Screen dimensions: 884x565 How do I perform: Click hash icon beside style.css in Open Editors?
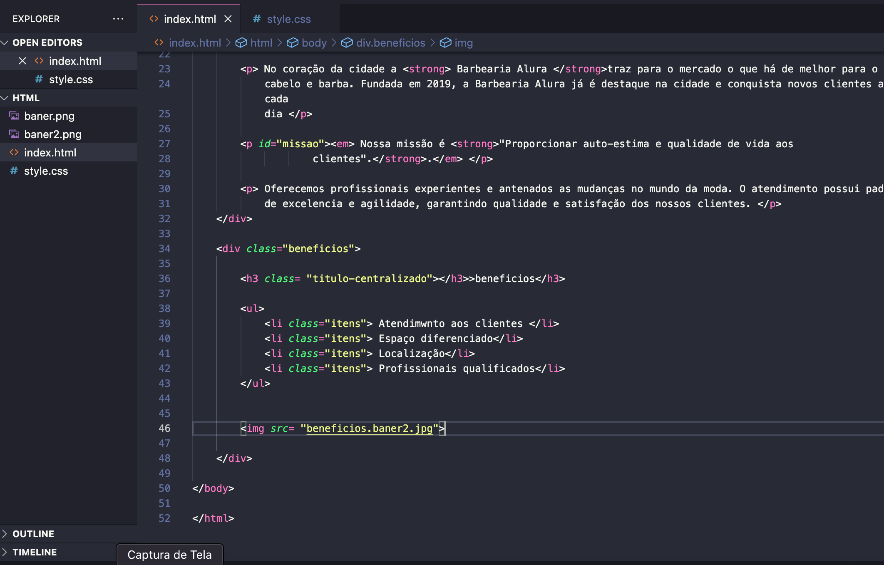click(39, 79)
